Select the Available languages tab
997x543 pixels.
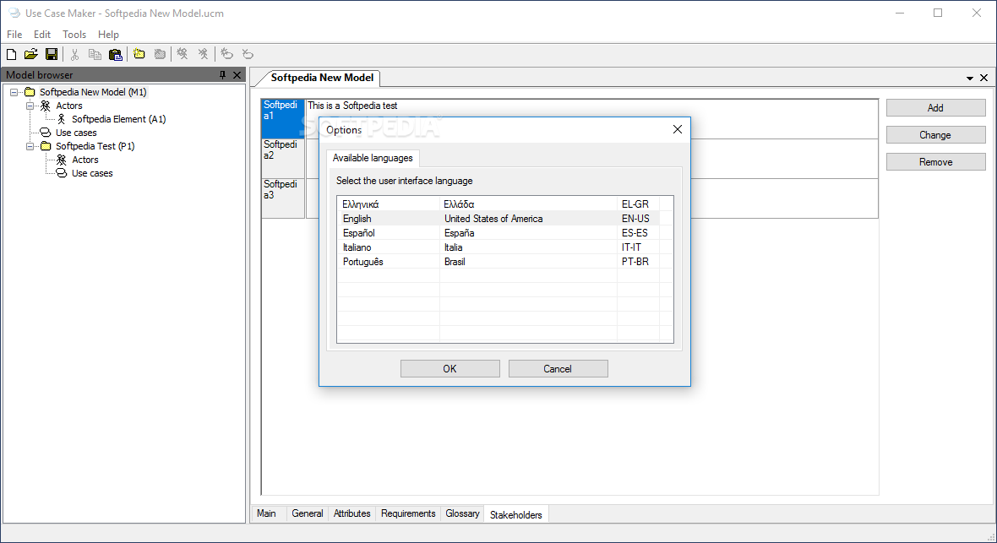click(x=373, y=158)
